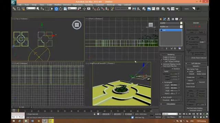The height and width of the screenshot is (123, 220).
Task: Open the key filter Selected dropdown
Action: click(x=170, y=114)
